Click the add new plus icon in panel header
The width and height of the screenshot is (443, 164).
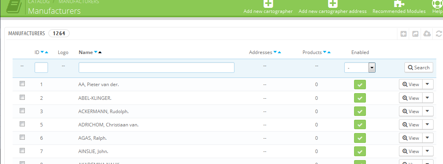[x=404, y=34]
